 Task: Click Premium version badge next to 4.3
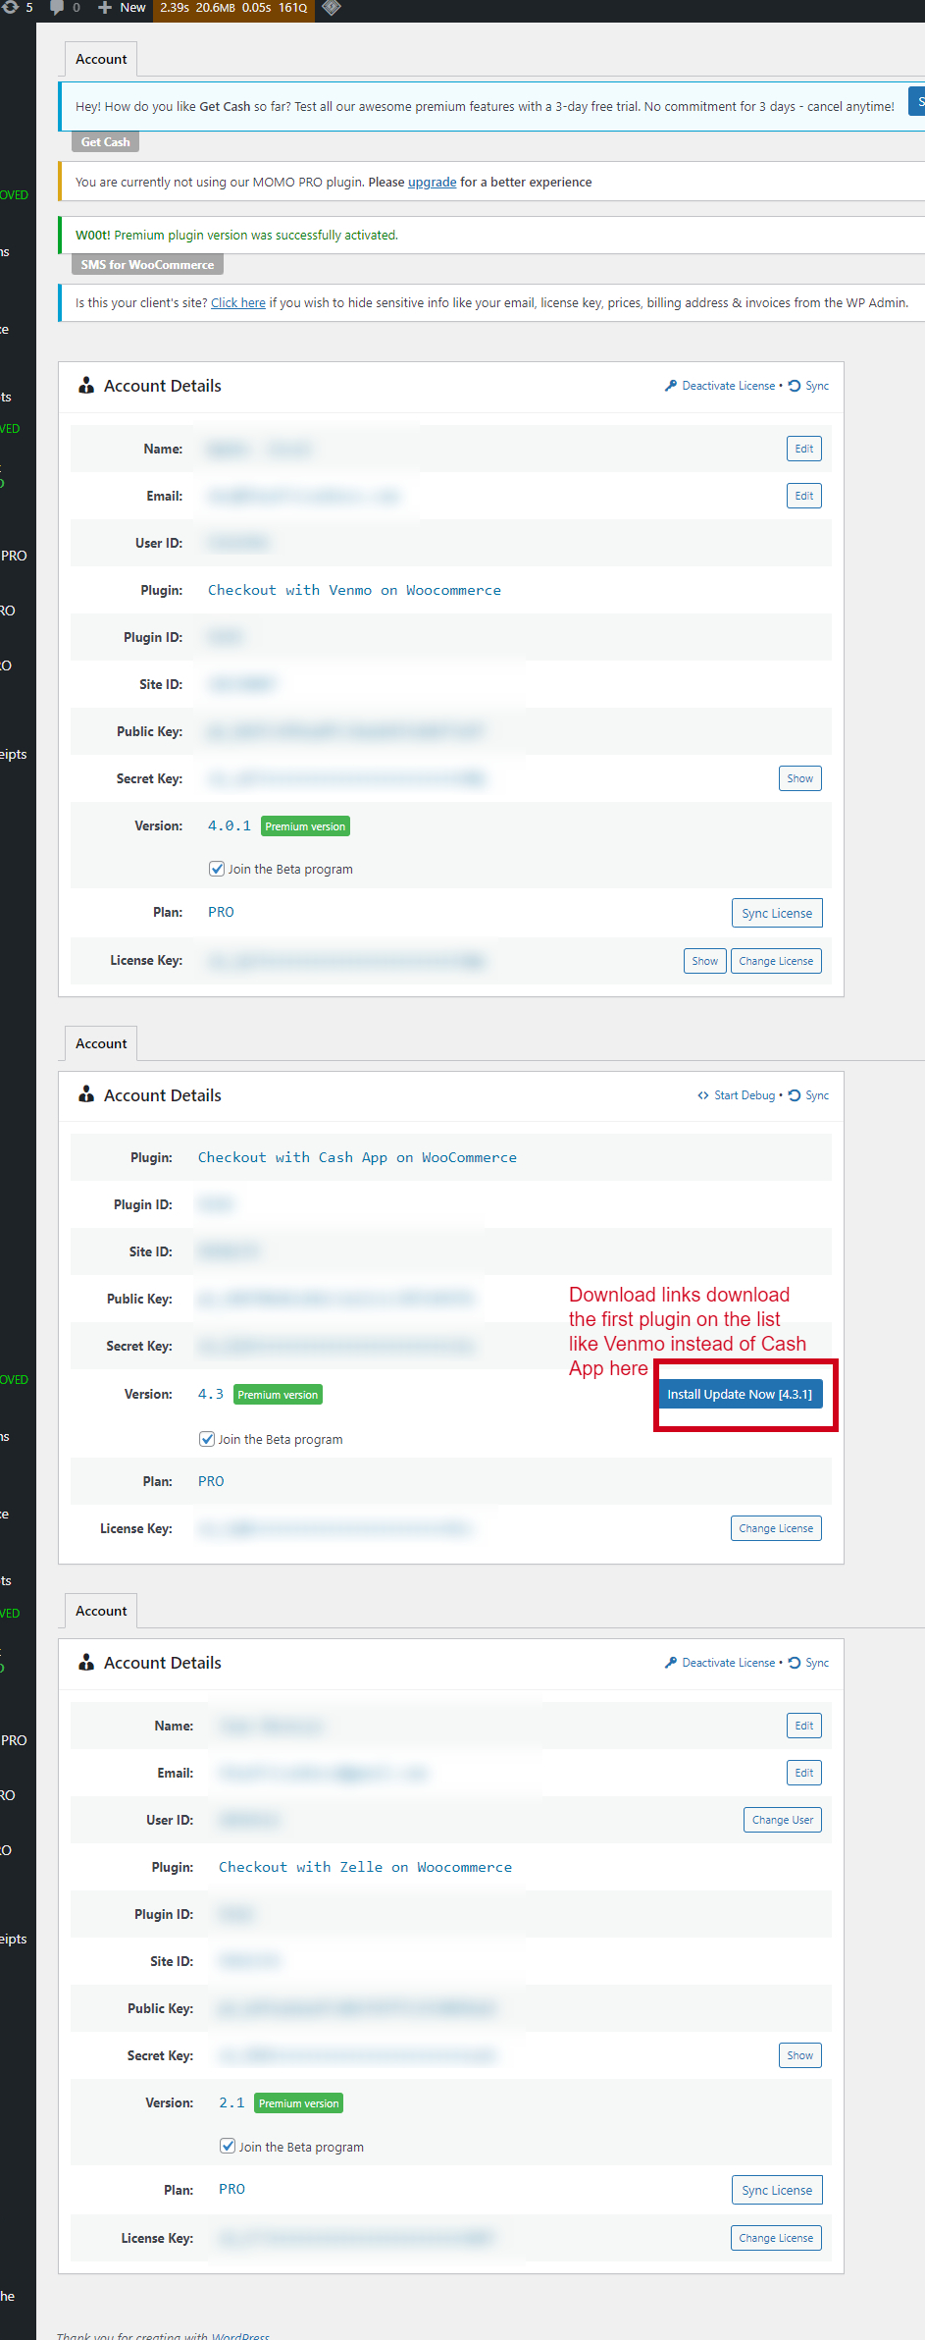pos(278,1395)
